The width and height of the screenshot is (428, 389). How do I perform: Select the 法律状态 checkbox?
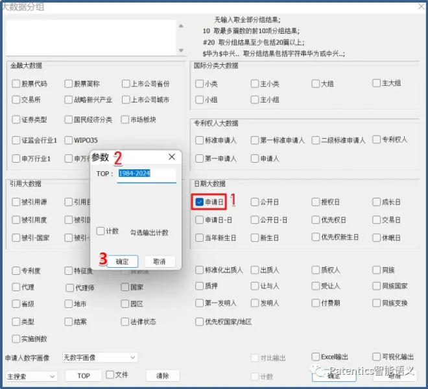(x=125, y=322)
